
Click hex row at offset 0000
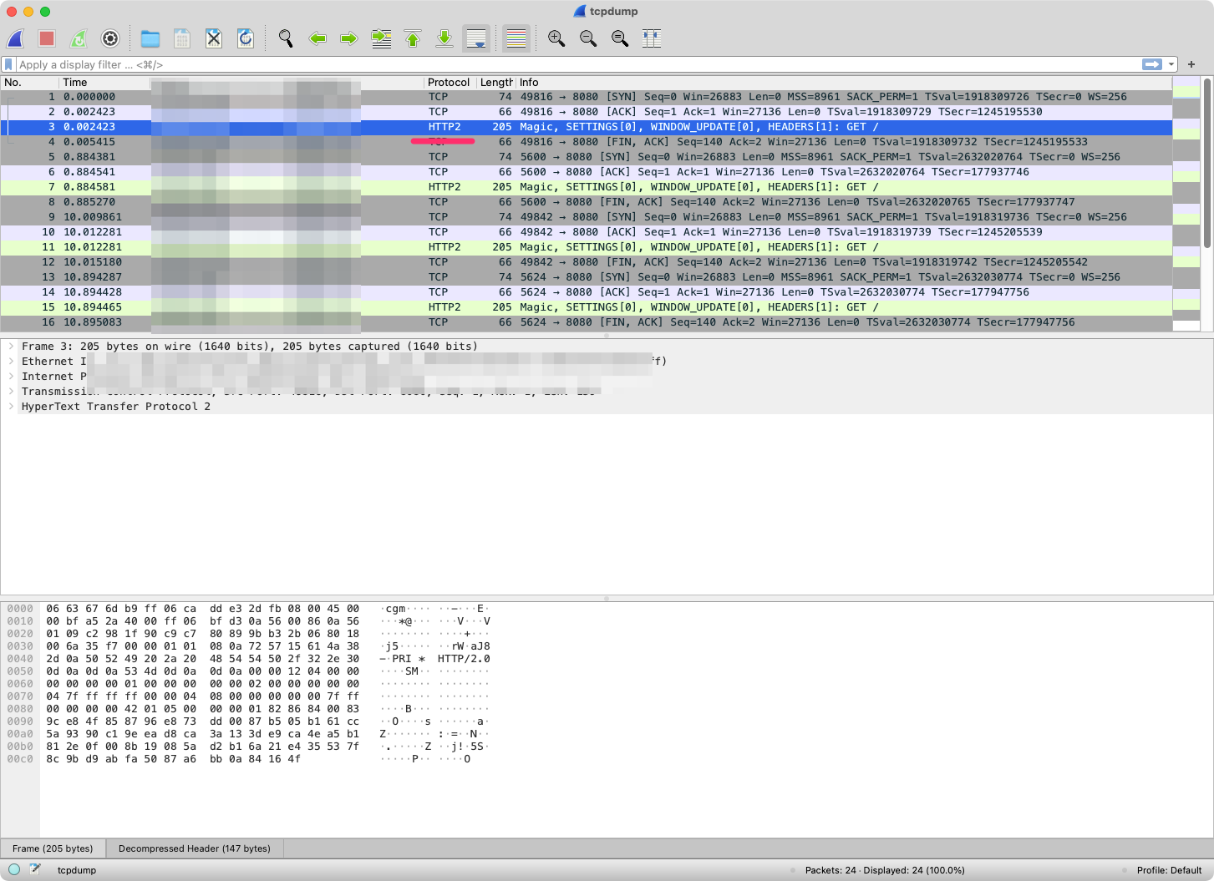tap(203, 609)
